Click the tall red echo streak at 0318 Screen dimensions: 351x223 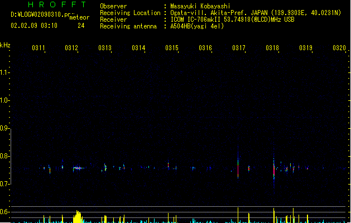274,169
